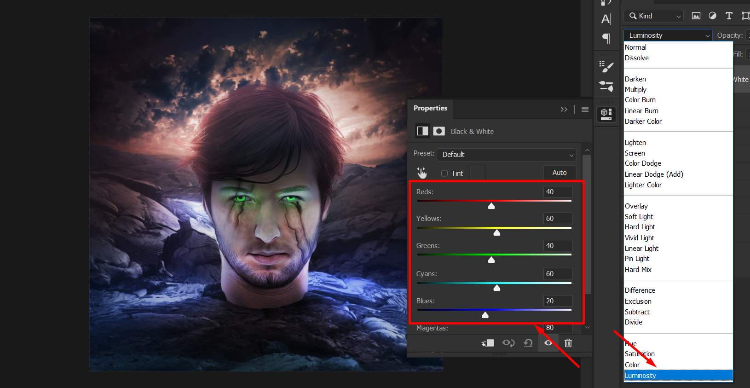Switch to the Properties tab
Viewport: 750px width, 388px height.
tap(430, 108)
